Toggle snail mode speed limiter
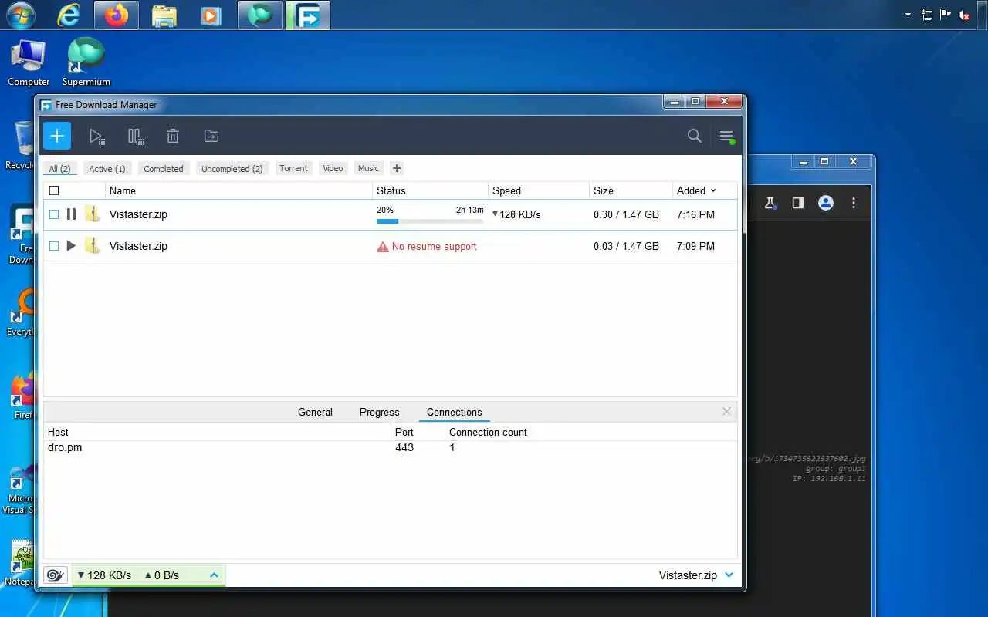 coord(56,575)
